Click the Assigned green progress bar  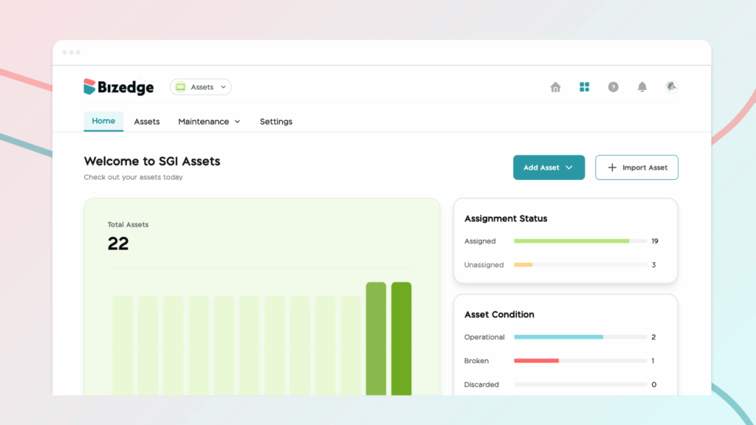(571, 241)
